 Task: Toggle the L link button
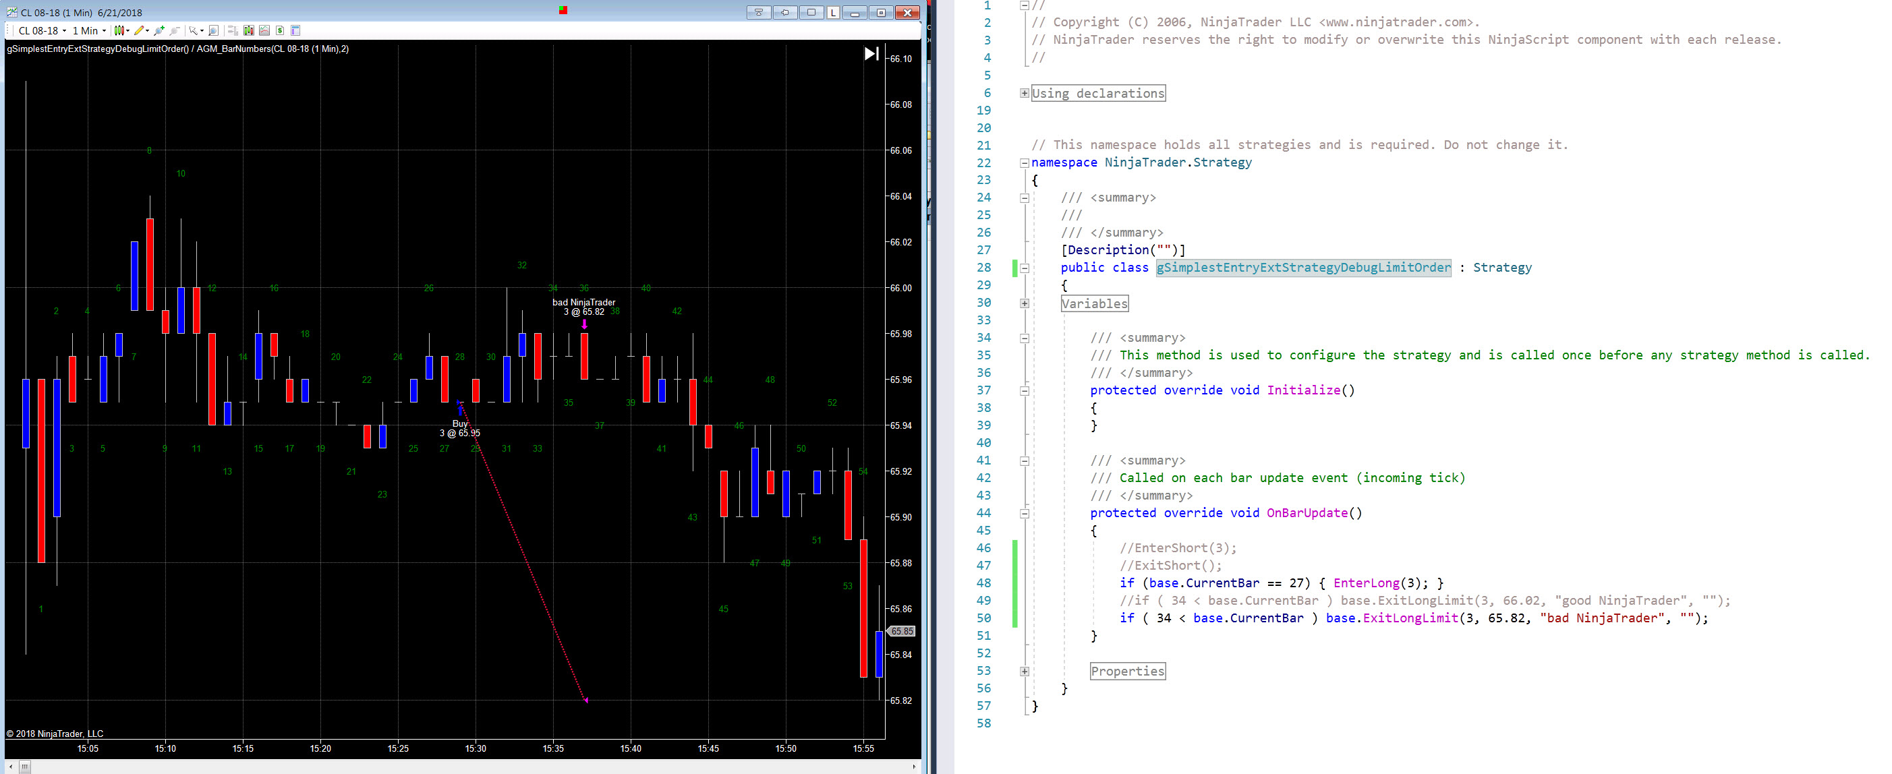pos(833,13)
